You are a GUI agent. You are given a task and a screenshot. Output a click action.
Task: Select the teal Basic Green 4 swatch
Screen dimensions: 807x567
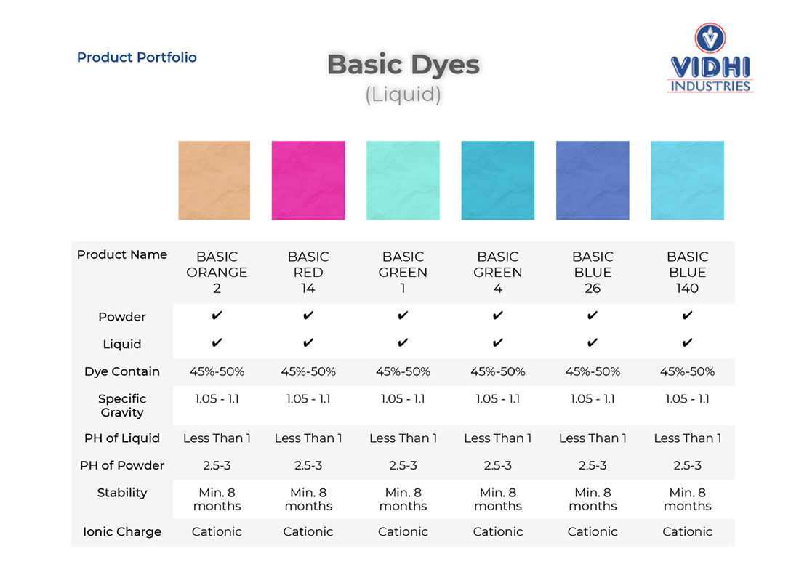(498, 180)
